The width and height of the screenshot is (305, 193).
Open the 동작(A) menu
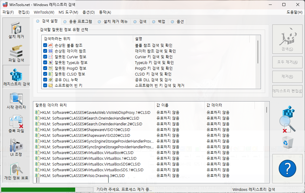click(105, 12)
